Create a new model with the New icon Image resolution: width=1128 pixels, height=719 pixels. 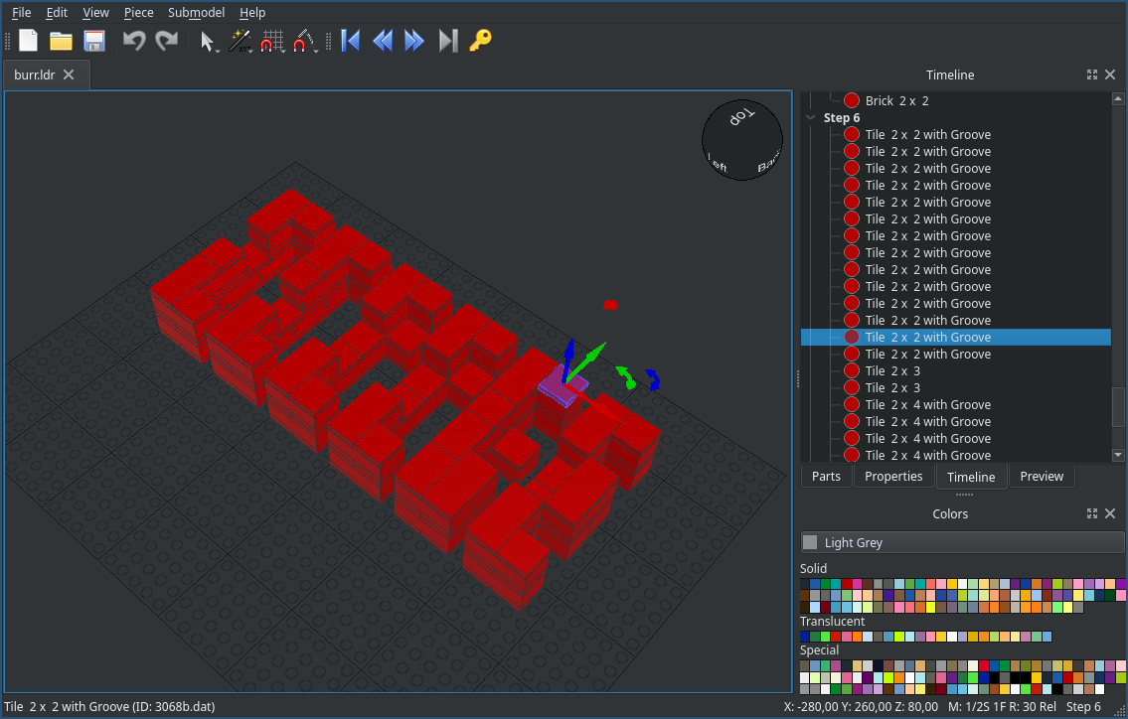(x=28, y=41)
